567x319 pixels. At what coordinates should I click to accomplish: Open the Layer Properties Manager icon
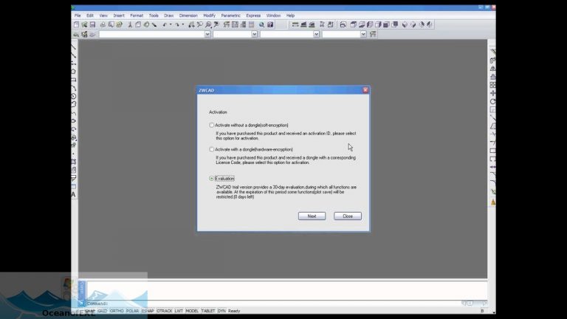point(84,35)
